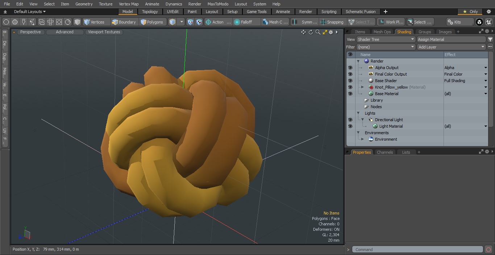Viewport: 495px width, 255px height.
Task: Toggle visibility of Directional Light
Action: [x=350, y=120]
